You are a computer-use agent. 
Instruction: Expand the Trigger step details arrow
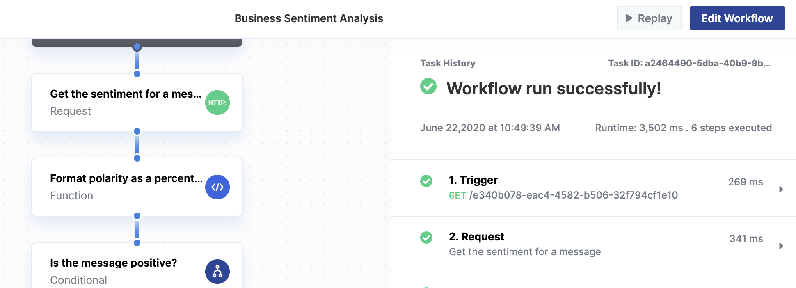(781, 189)
